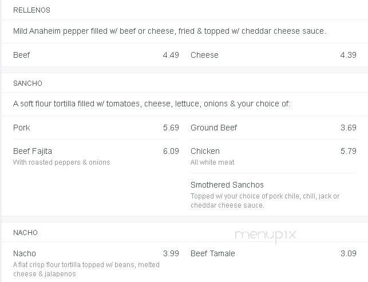Click the RELLENOS section heading
Image resolution: width=368 pixels, height=282 pixels.
[x=31, y=10]
